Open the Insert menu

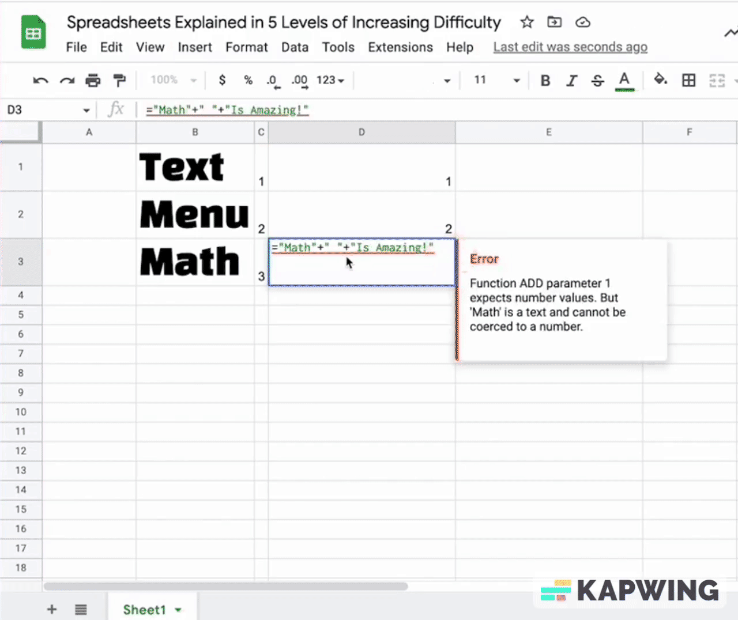pyautogui.click(x=195, y=47)
